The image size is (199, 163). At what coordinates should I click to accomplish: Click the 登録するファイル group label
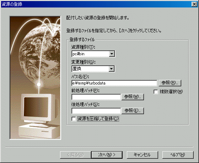click(x=82, y=40)
